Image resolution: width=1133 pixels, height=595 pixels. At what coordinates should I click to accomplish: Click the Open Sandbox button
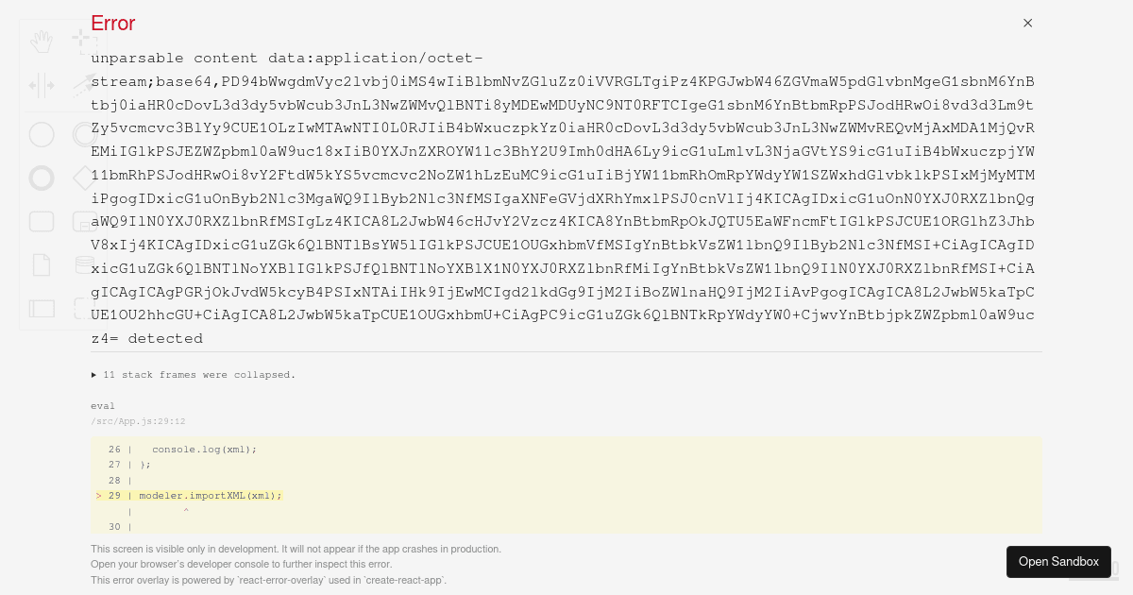click(x=1058, y=562)
